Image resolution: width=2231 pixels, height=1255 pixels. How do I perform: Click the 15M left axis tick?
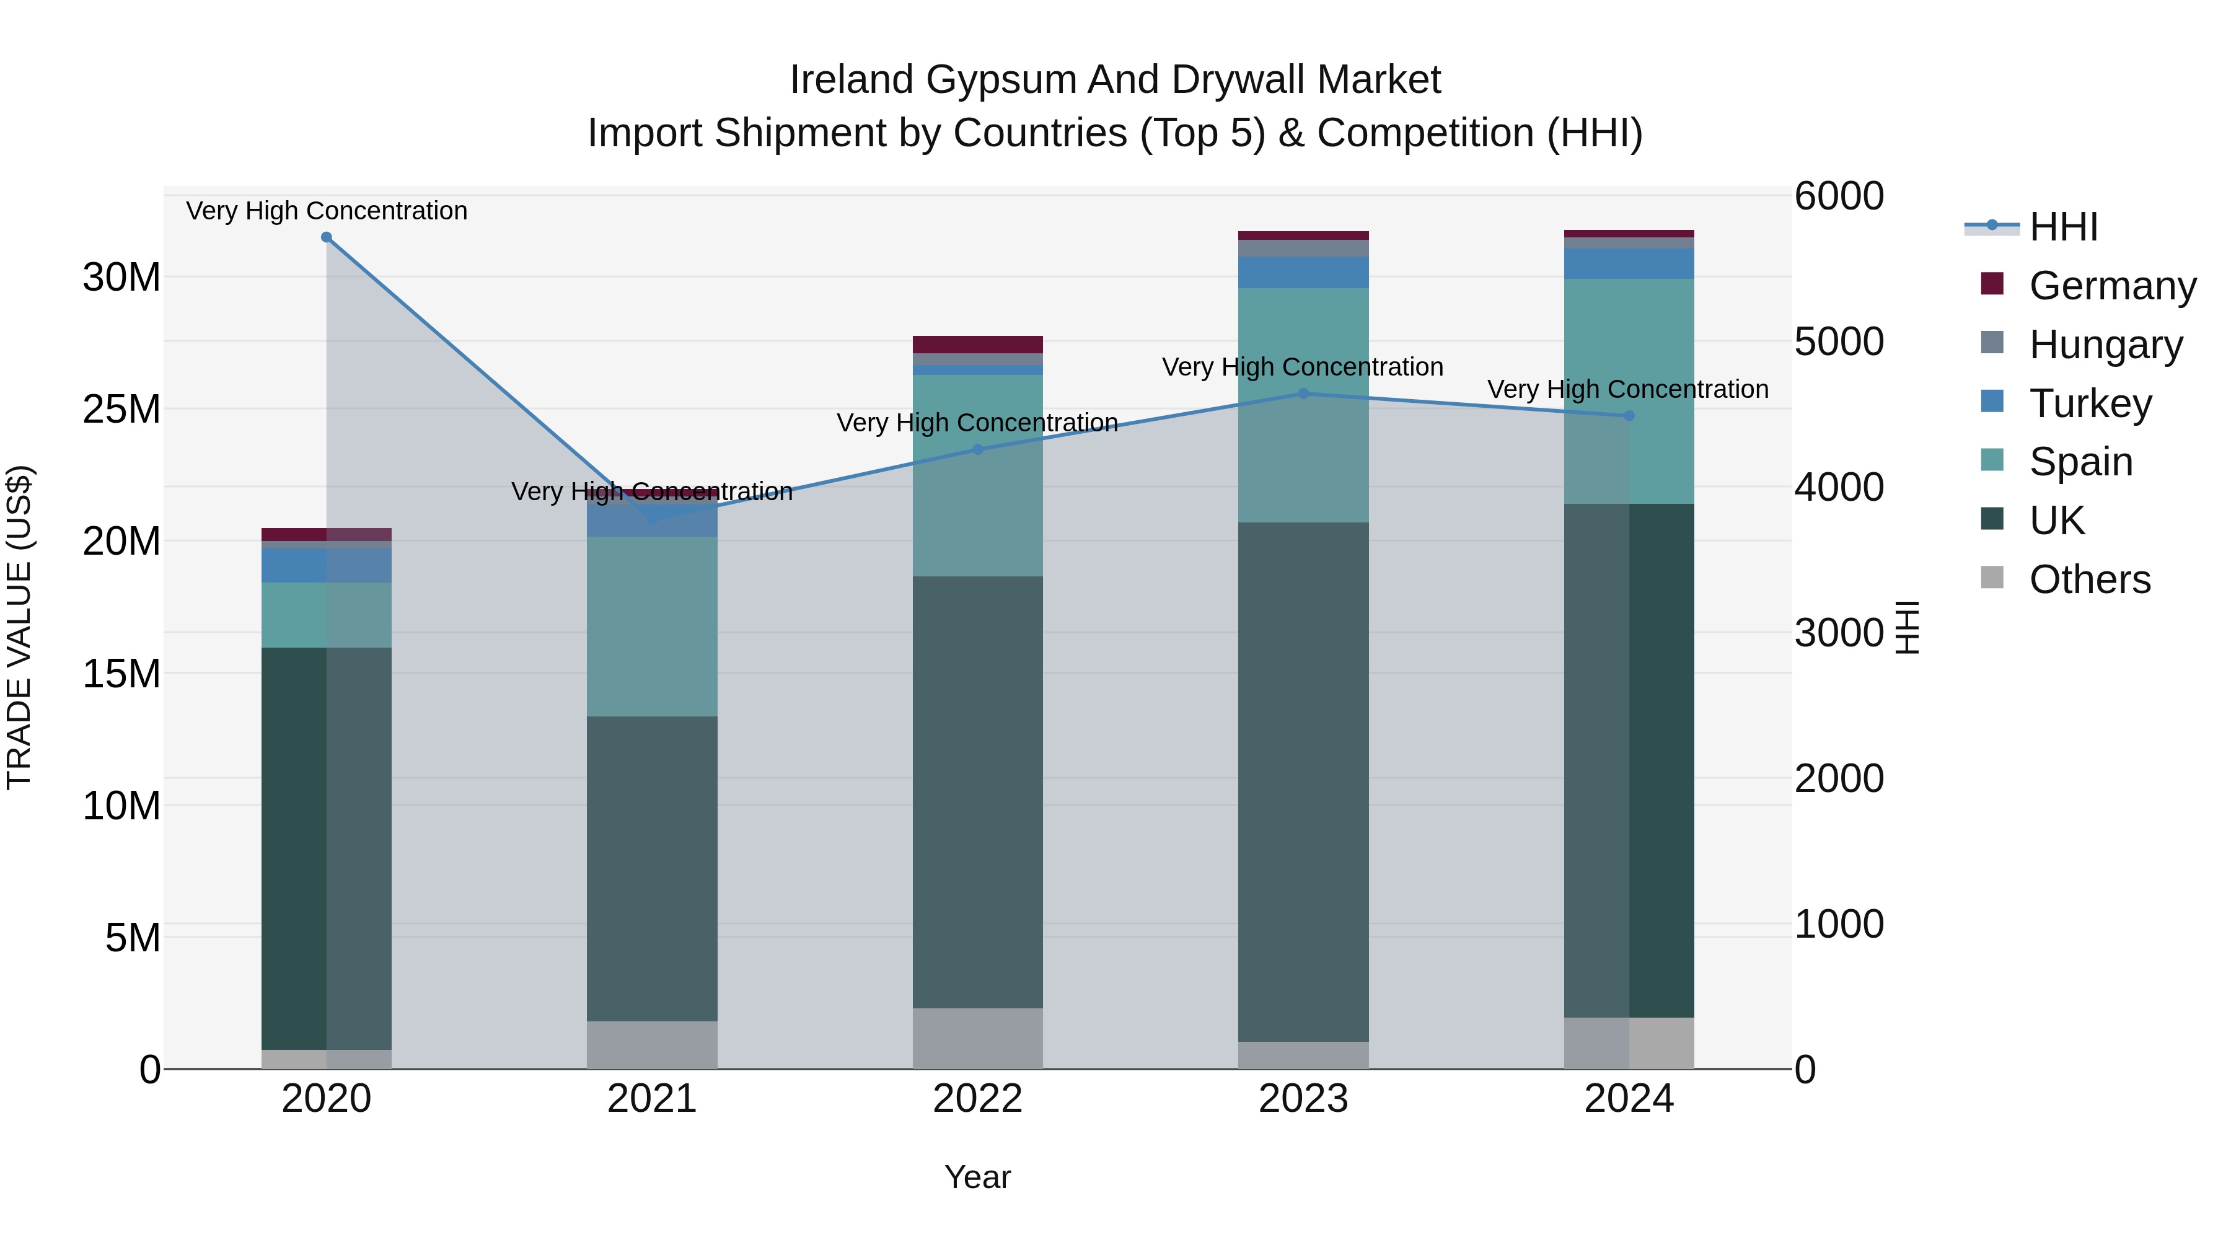point(121,673)
